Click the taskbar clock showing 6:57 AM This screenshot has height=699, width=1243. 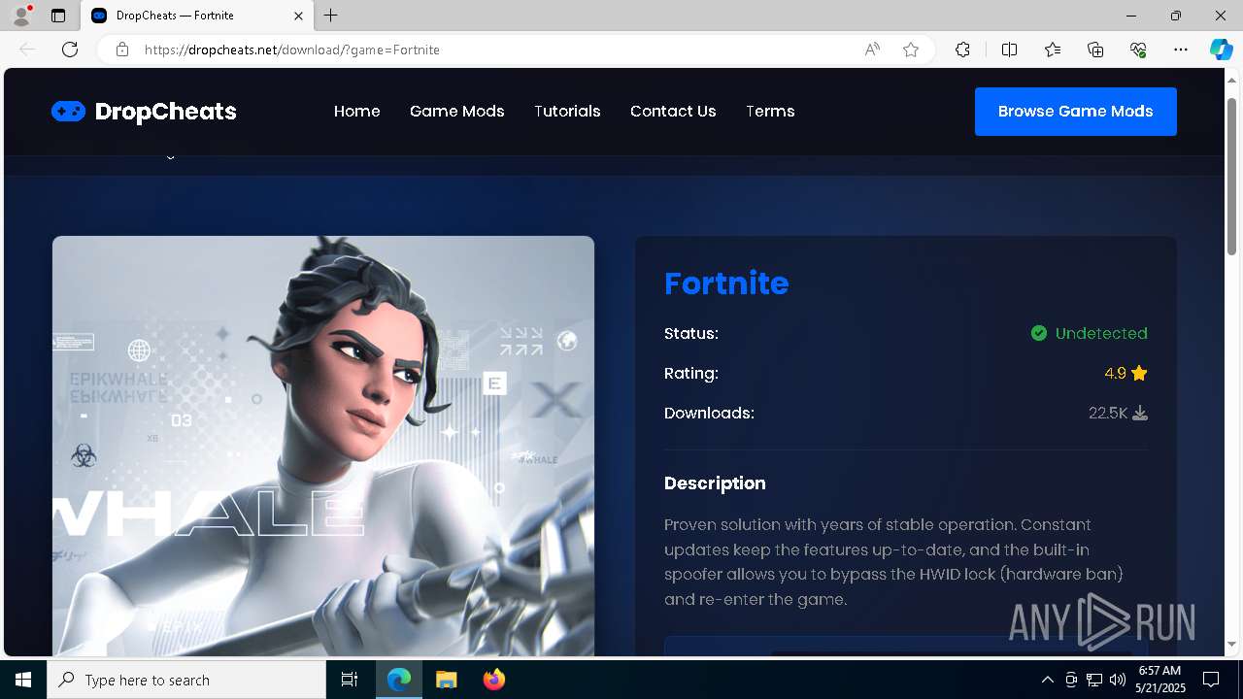[1159, 680]
